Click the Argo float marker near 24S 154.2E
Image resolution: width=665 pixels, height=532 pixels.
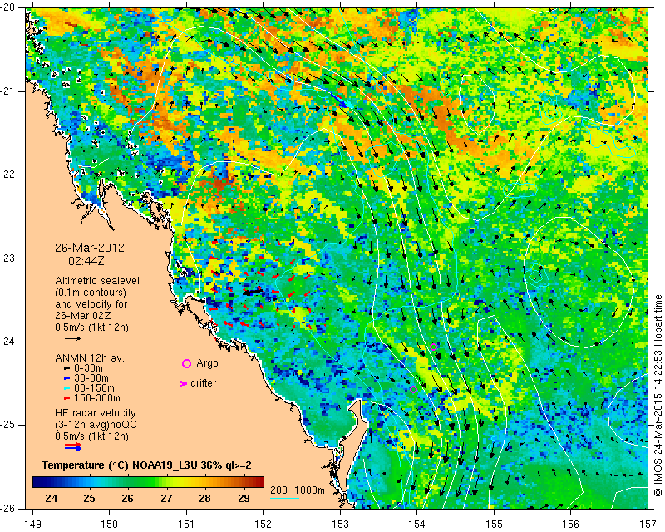433,347
